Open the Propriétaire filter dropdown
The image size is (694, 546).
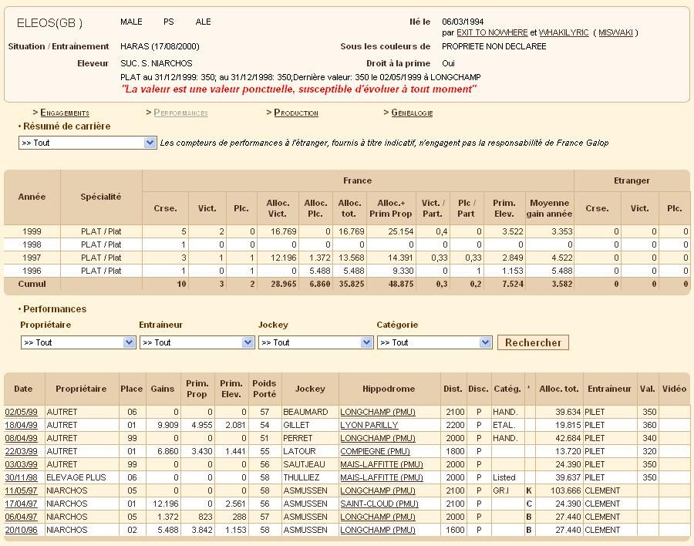[78, 342]
